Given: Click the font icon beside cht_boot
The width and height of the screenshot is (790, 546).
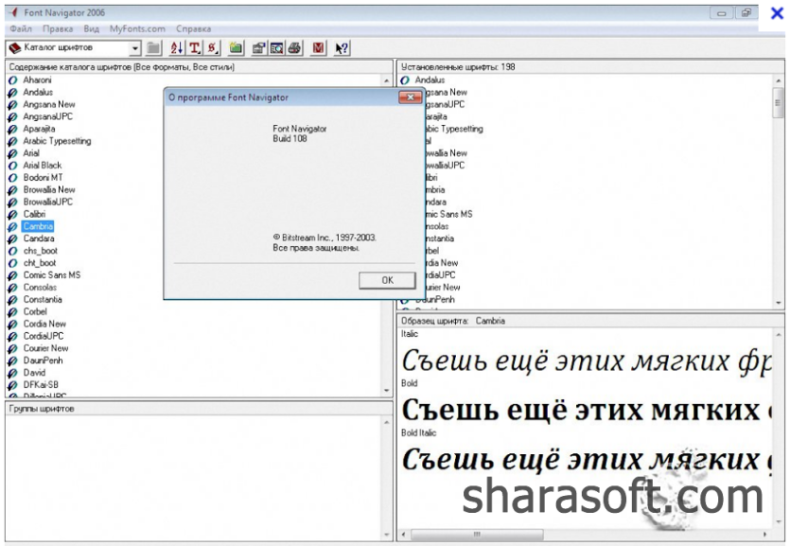Looking at the screenshot, I should click(13, 263).
